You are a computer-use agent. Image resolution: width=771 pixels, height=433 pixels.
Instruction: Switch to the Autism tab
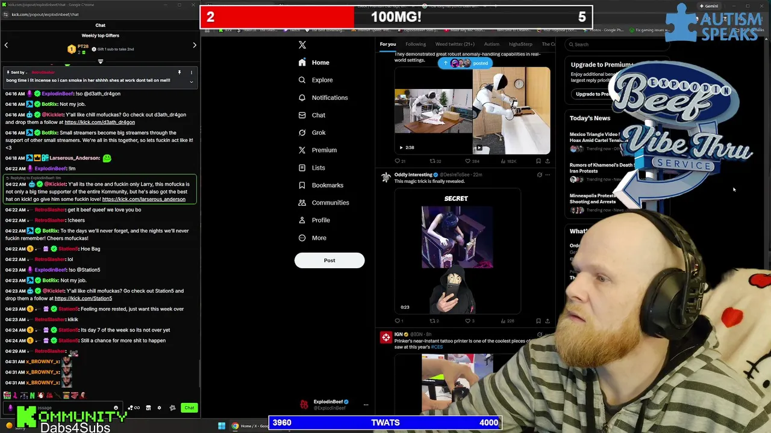(x=492, y=44)
